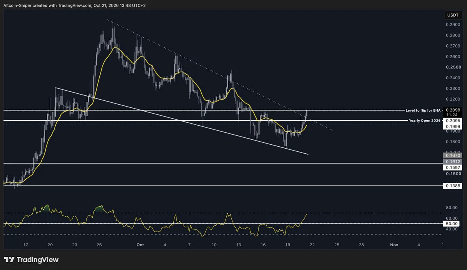Select the USDT currency label

click(x=453, y=15)
